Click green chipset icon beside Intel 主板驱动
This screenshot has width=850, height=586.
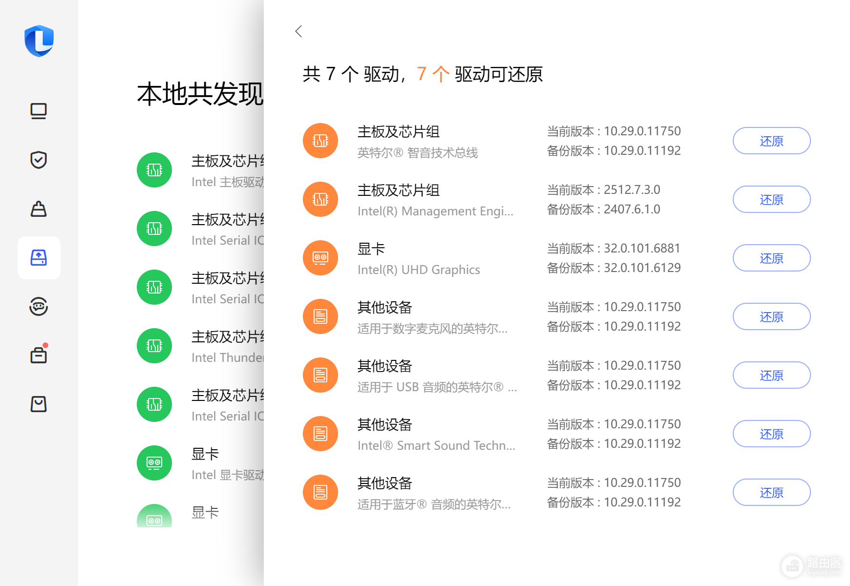[154, 170]
